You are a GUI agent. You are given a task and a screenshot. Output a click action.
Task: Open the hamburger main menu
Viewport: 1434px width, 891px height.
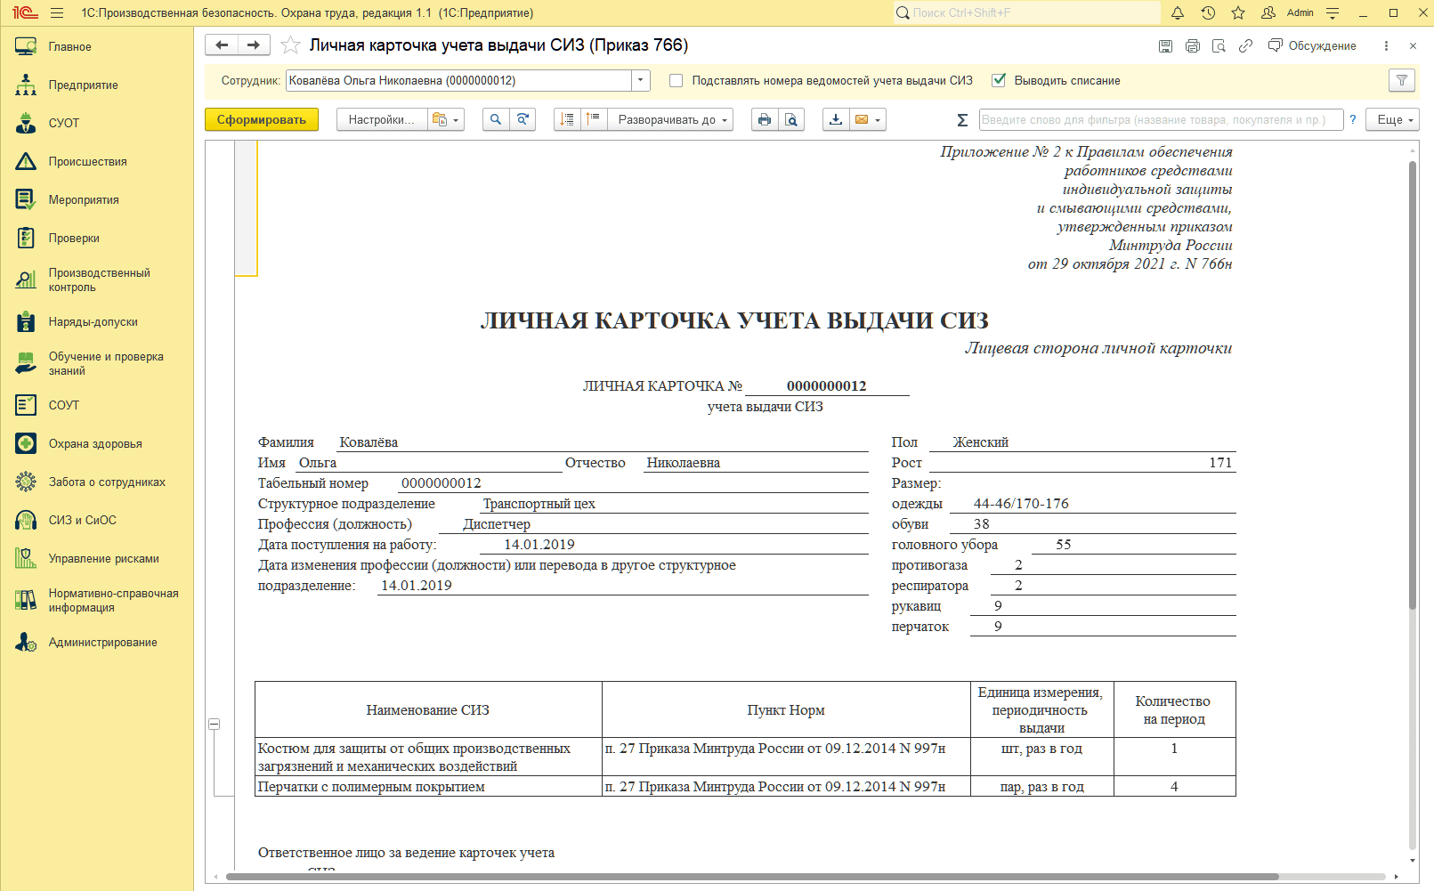click(57, 13)
